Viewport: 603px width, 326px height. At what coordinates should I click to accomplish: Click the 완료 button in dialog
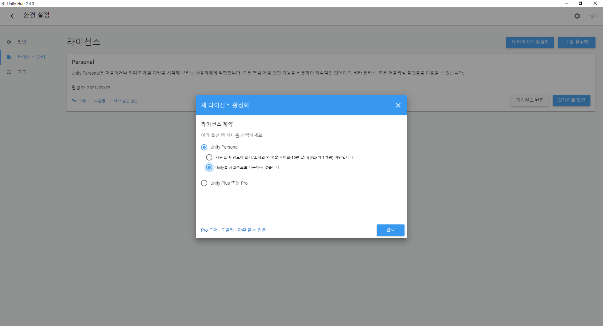(x=390, y=230)
